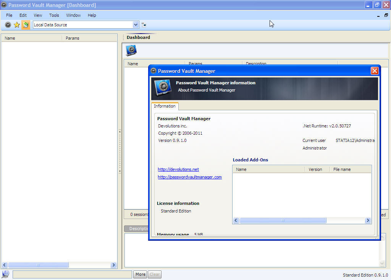391x280 pixels.
Task: Click add-ons Name column header
Action: coord(269,169)
